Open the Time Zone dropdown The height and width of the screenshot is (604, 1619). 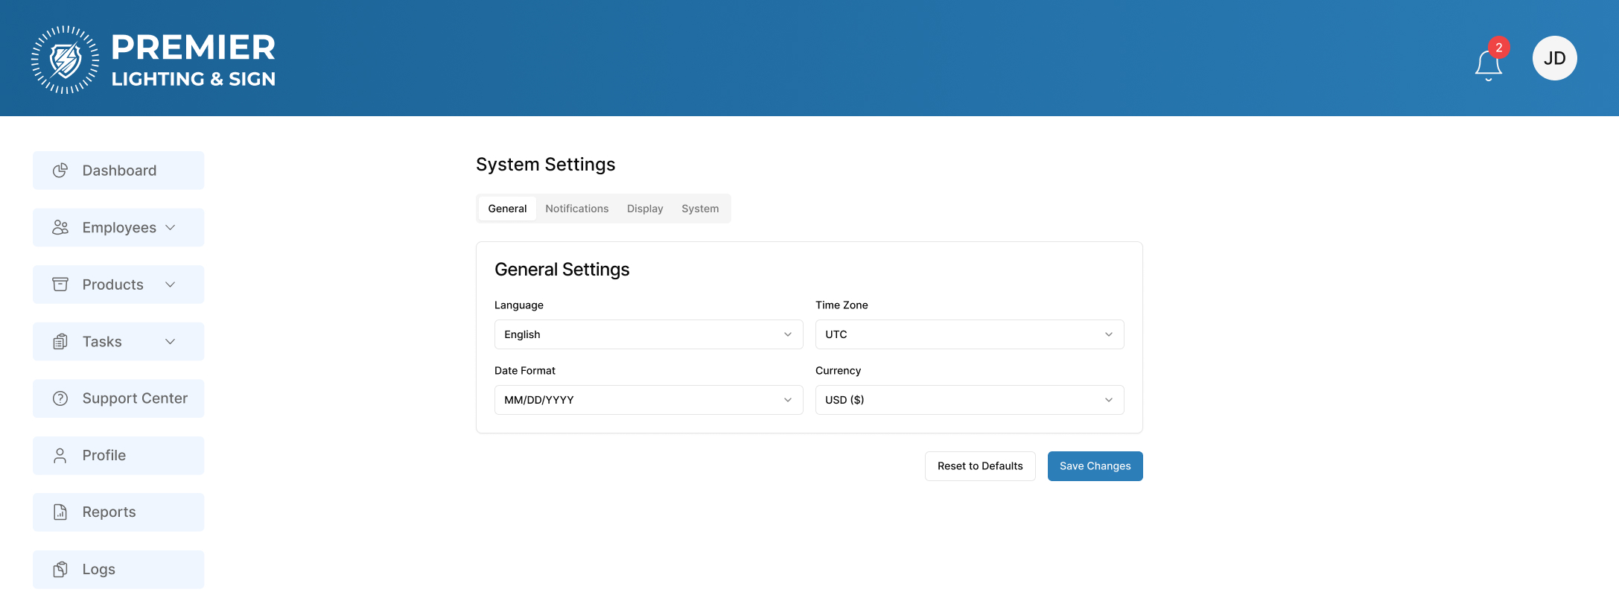pyautogui.click(x=969, y=334)
